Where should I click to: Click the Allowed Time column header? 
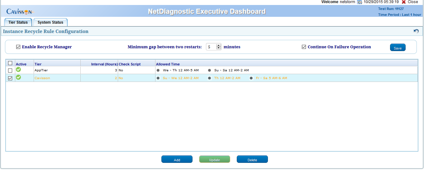click(168, 64)
